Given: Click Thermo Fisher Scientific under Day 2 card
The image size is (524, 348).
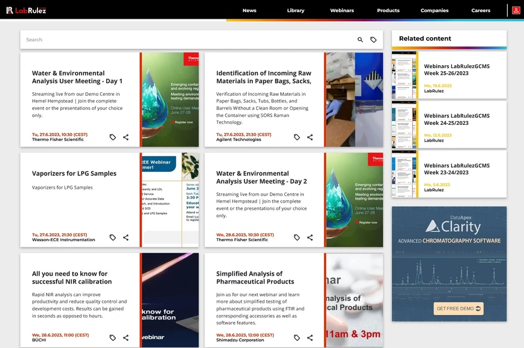Looking at the screenshot, I should click(x=242, y=240).
